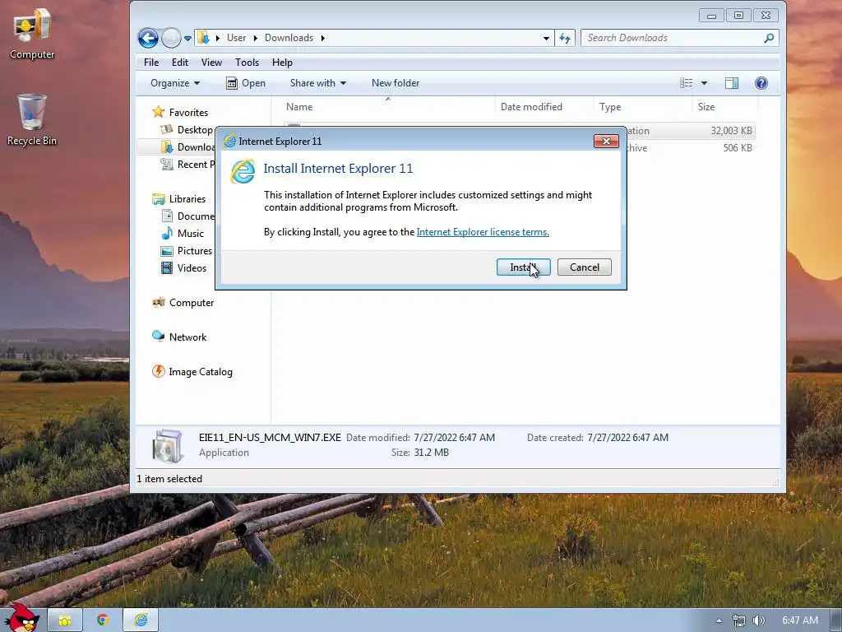Open the Edit menu
The height and width of the screenshot is (632, 842).
pos(180,63)
